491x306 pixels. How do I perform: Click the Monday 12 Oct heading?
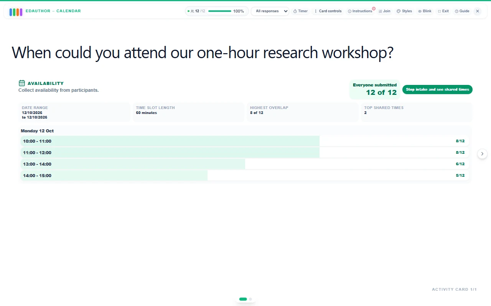click(x=37, y=131)
